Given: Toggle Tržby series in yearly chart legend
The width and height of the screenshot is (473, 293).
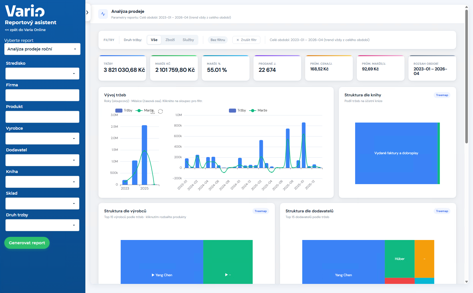Looking at the screenshot, I should [124, 111].
